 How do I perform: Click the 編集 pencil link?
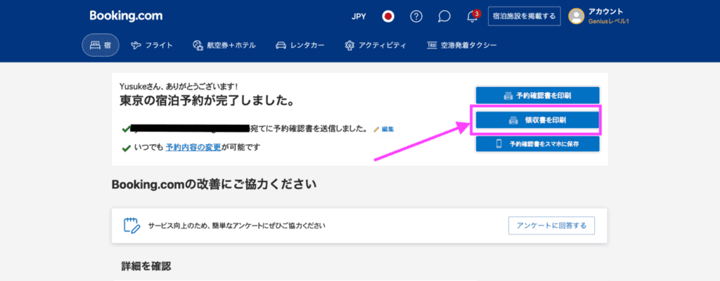coord(384,129)
